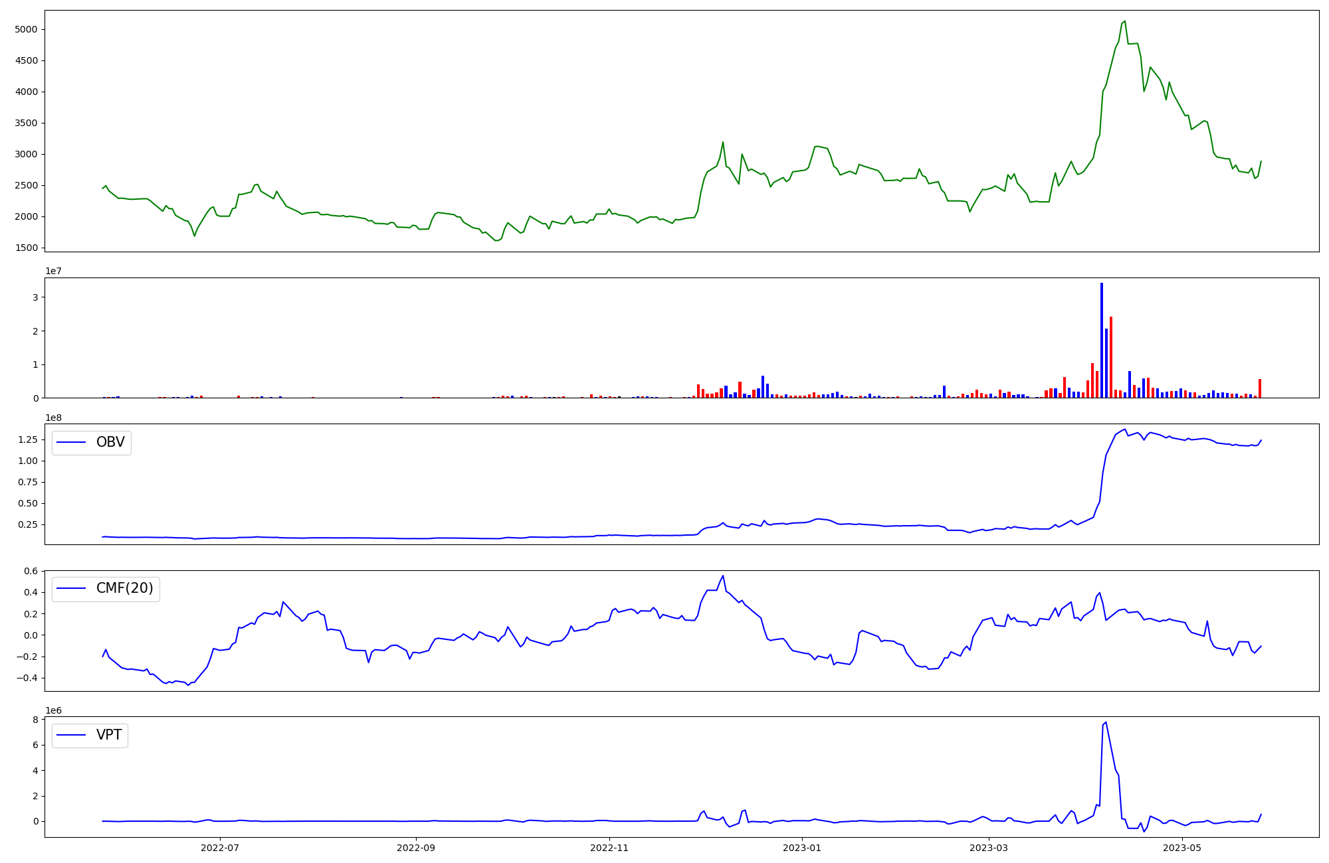Click the 2022-11 x-axis date label
Viewport: 1329px width, 863px height.
pos(609,848)
